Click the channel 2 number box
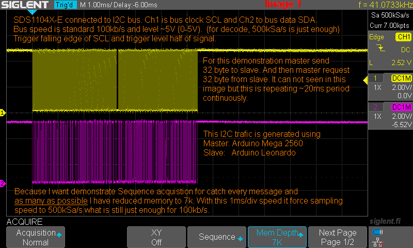 tap(375, 107)
